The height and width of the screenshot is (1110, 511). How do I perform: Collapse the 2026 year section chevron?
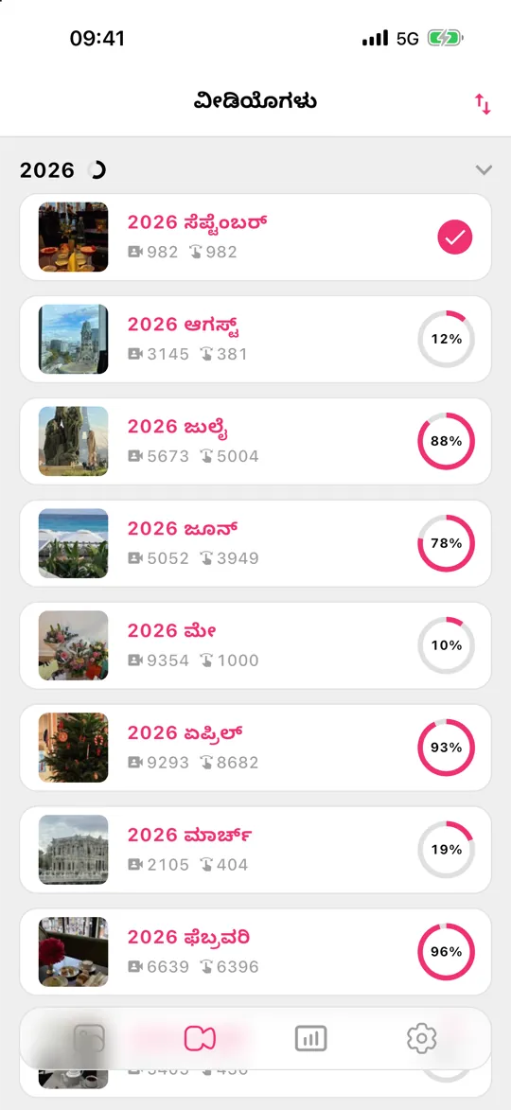click(x=484, y=170)
